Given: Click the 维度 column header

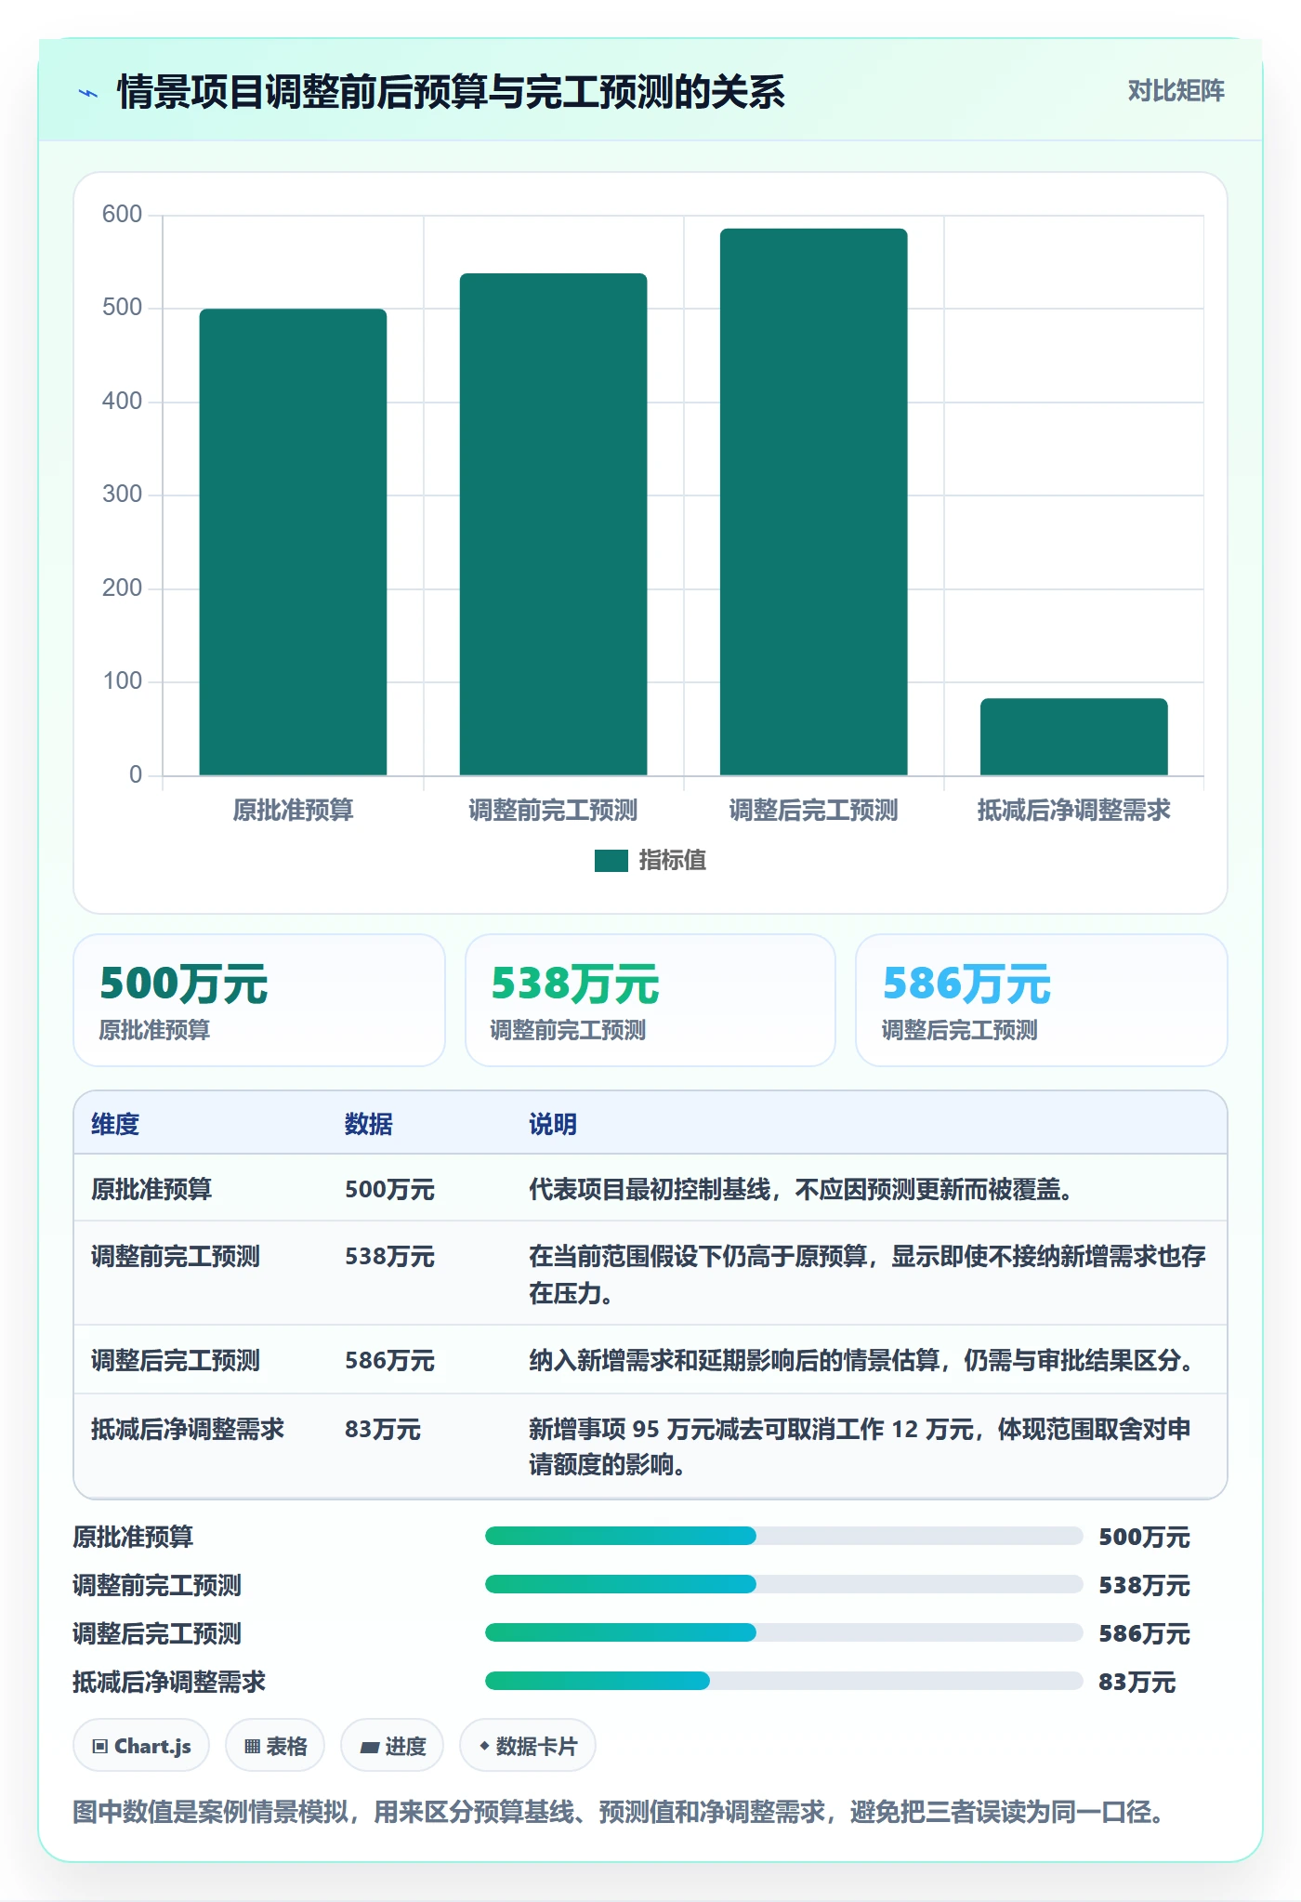Looking at the screenshot, I should tap(115, 1124).
